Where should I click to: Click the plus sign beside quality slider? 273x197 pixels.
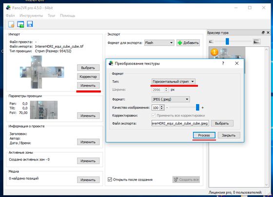(x=202, y=107)
